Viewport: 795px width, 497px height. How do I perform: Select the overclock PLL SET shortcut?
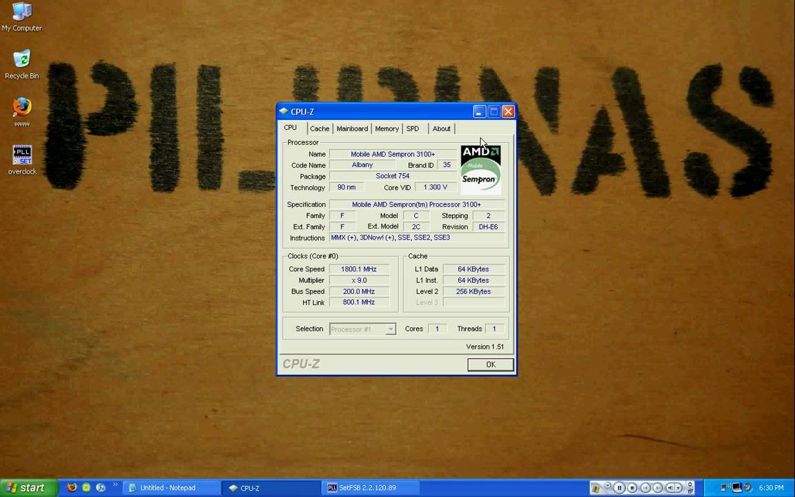(x=22, y=159)
